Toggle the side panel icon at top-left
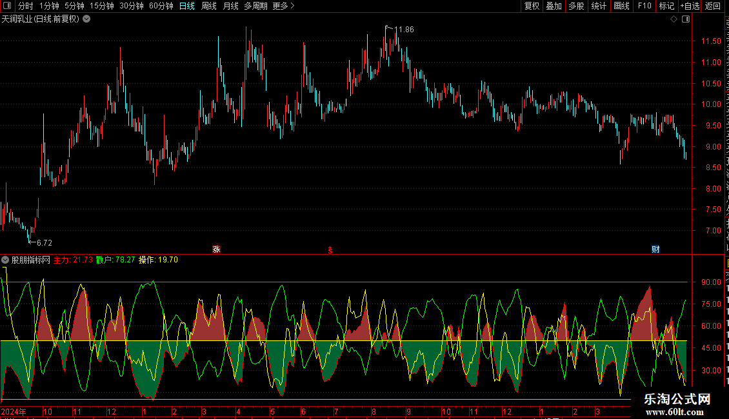Viewport: 729px width, 419px height. point(7,6)
